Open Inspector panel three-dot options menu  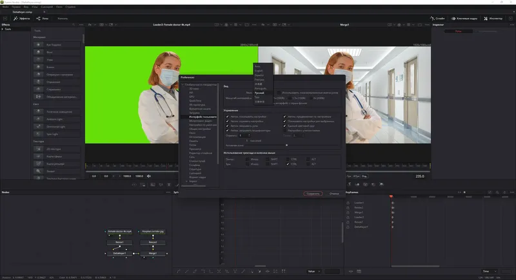click(511, 24)
